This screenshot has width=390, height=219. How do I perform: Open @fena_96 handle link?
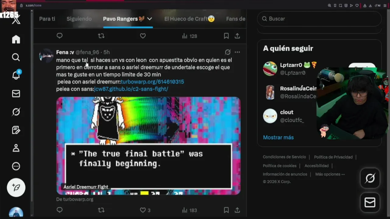pos(87,52)
